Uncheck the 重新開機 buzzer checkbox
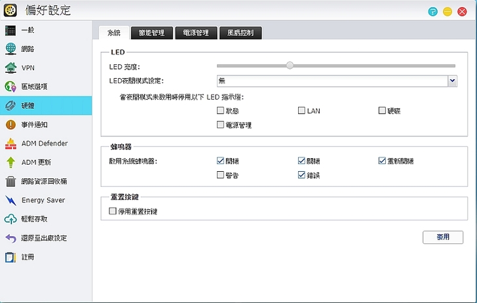The width and height of the screenshot is (477, 303). (382, 161)
